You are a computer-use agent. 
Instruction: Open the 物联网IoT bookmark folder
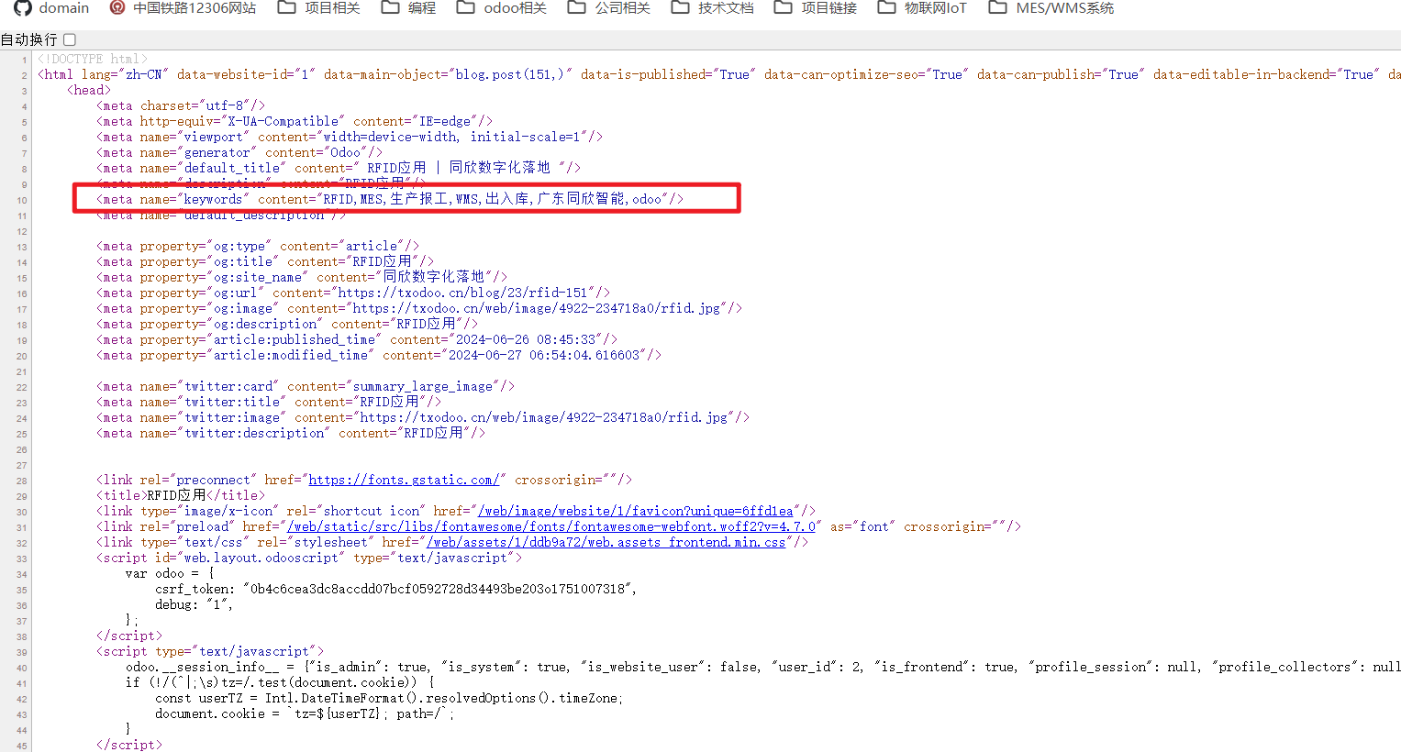[x=922, y=7]
